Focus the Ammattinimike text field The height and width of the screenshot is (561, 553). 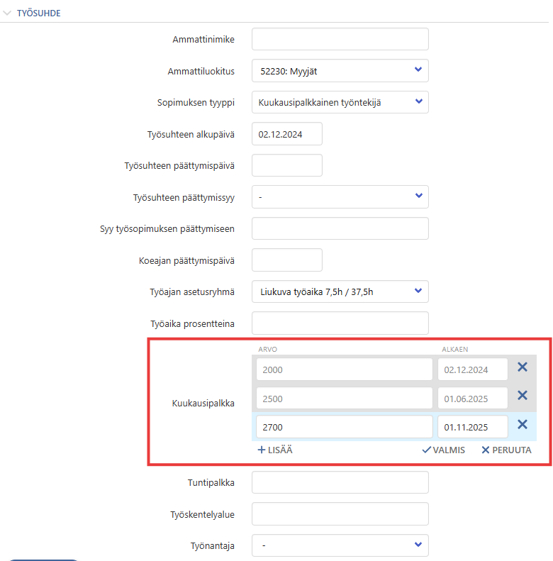pyautogui.click(x=340, y=40)
